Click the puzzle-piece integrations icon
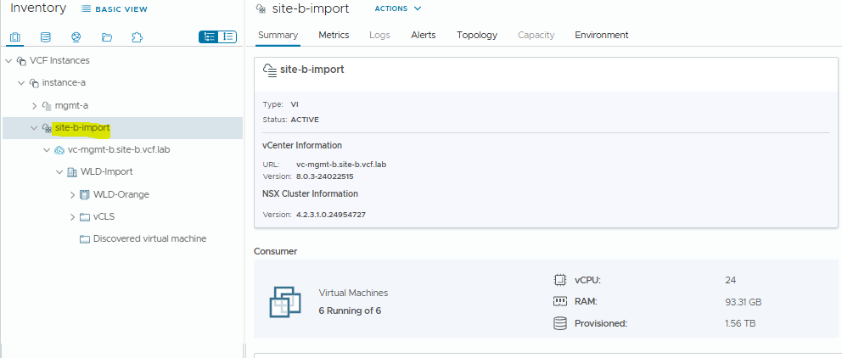The width and height of the screenshot is (842, 358). point(137,37)
